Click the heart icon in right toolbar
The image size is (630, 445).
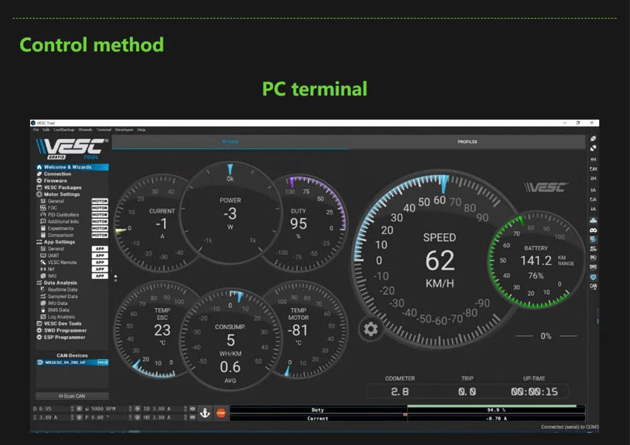tap(593, 277)
